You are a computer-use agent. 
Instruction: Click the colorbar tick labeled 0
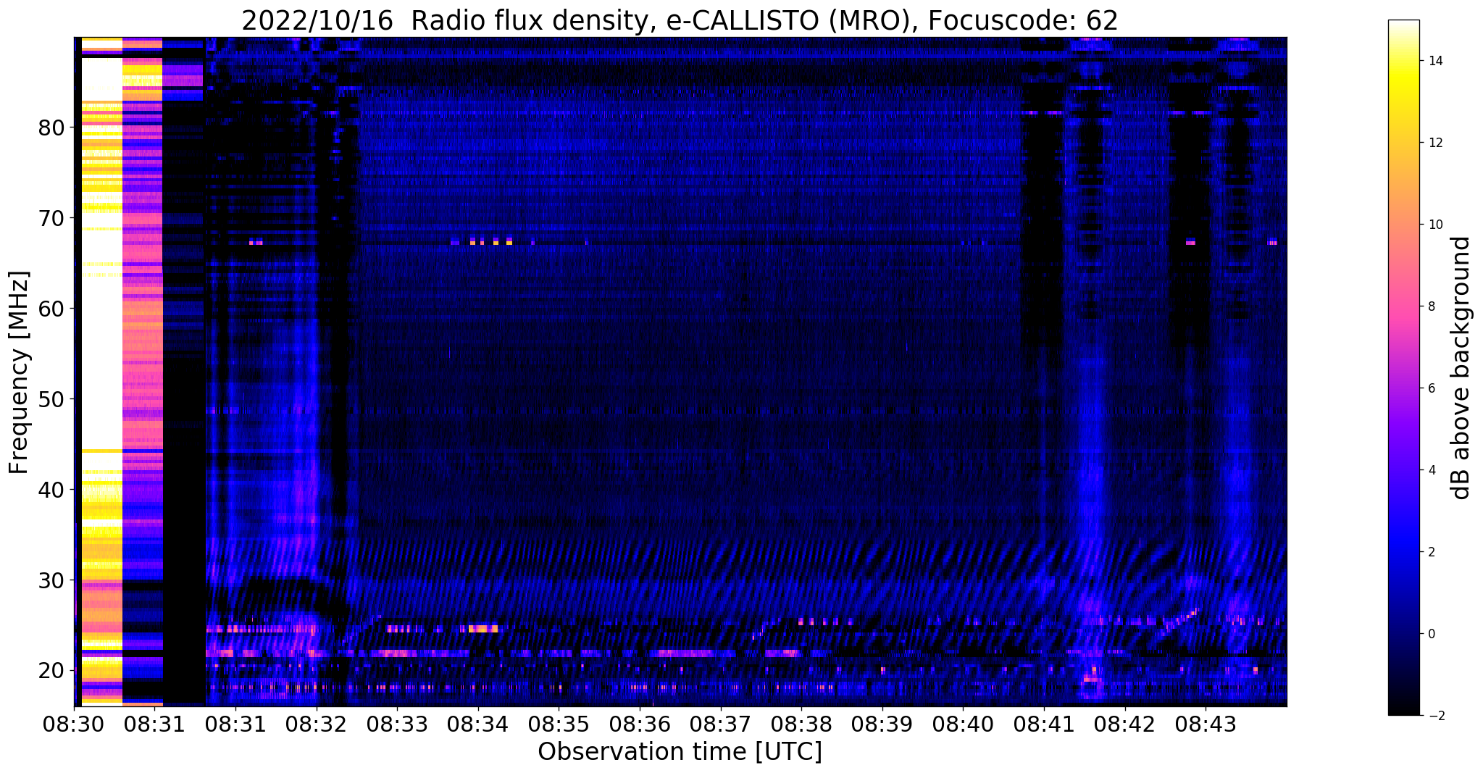coord(1431,634)
